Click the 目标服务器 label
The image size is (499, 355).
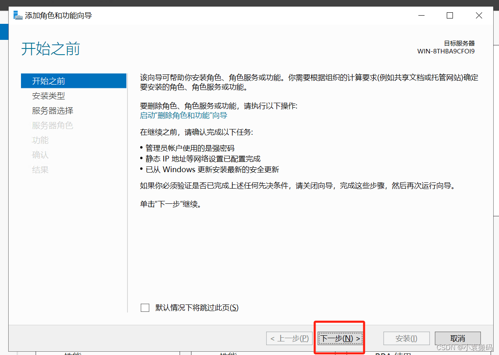click(x=460, y=43)
